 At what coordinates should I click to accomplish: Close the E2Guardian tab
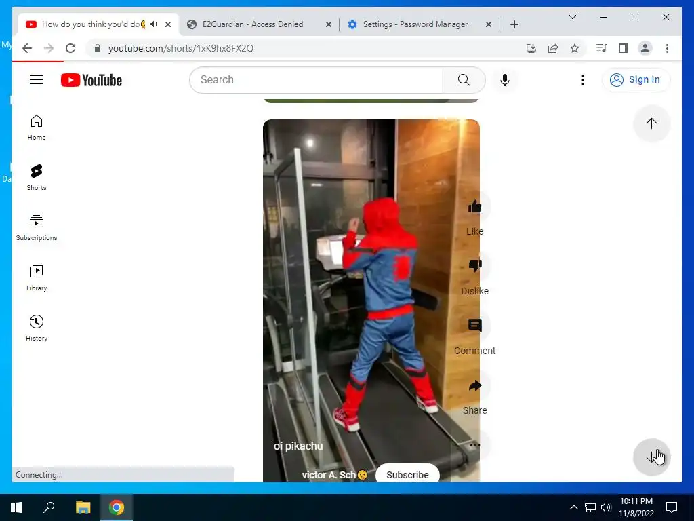point(329,24)
